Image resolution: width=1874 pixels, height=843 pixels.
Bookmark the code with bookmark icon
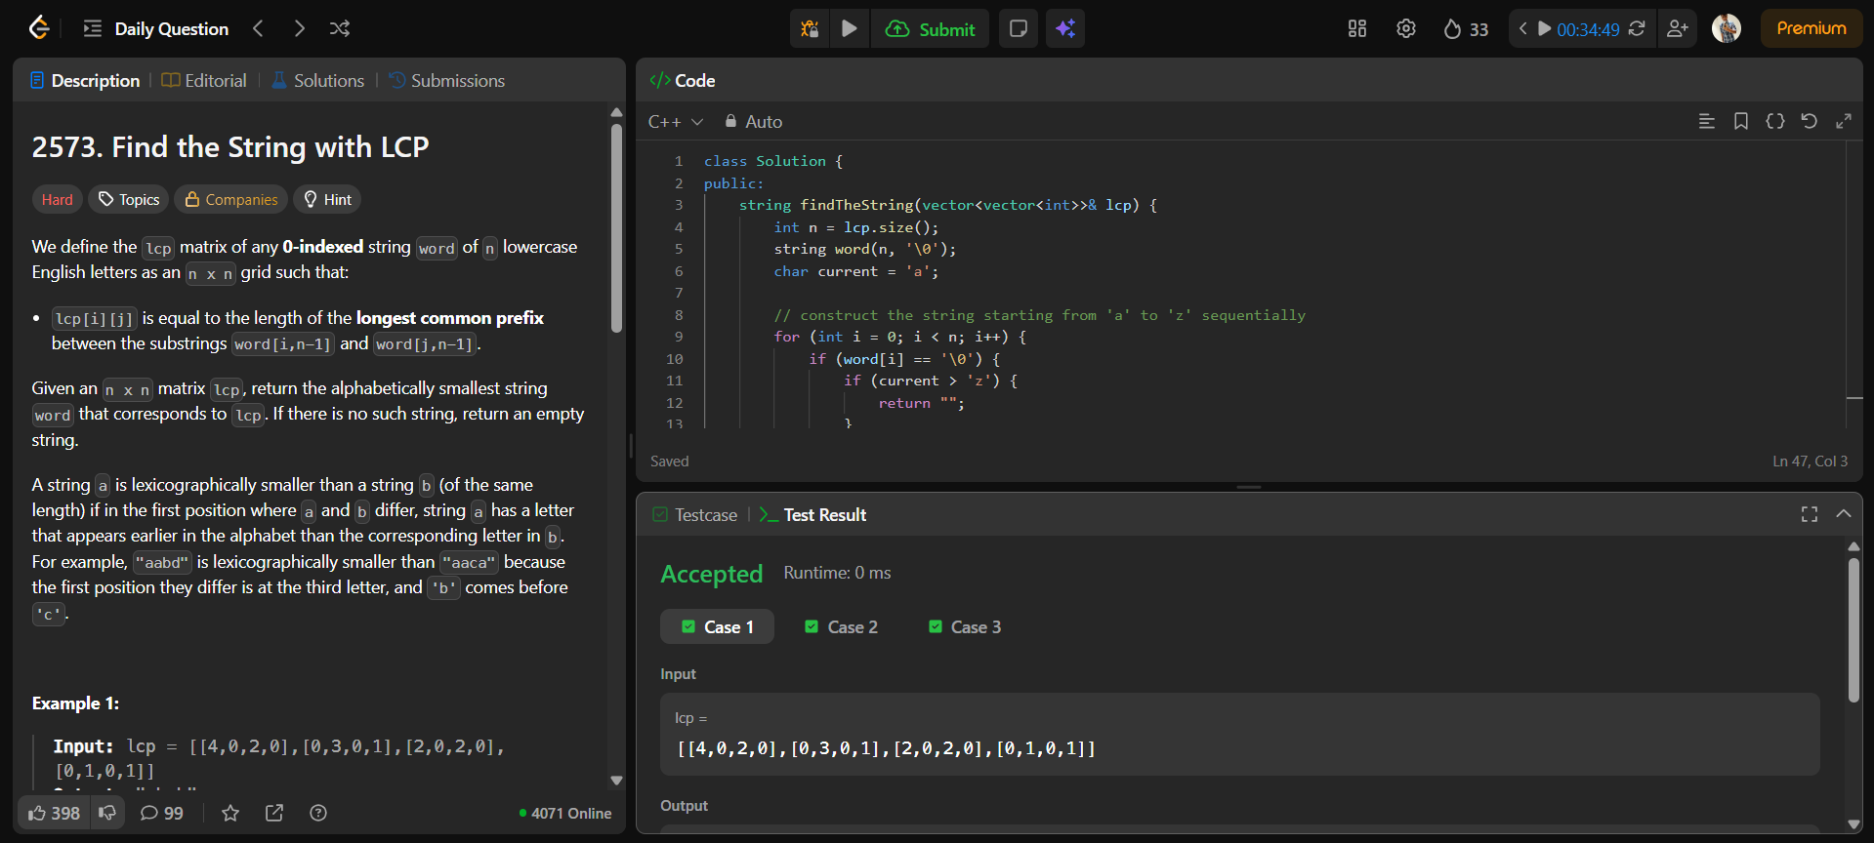tap(1740, 121)
